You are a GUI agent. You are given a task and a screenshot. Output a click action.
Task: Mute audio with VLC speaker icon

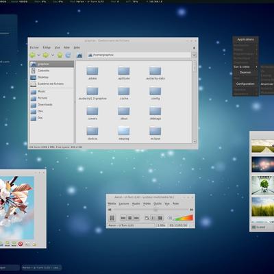pos(170,218)
